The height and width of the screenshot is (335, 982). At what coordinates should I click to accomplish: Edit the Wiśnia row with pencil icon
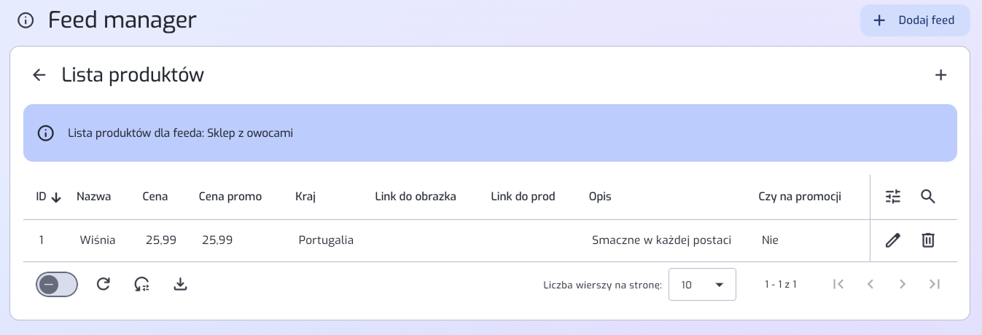[893, 240]
